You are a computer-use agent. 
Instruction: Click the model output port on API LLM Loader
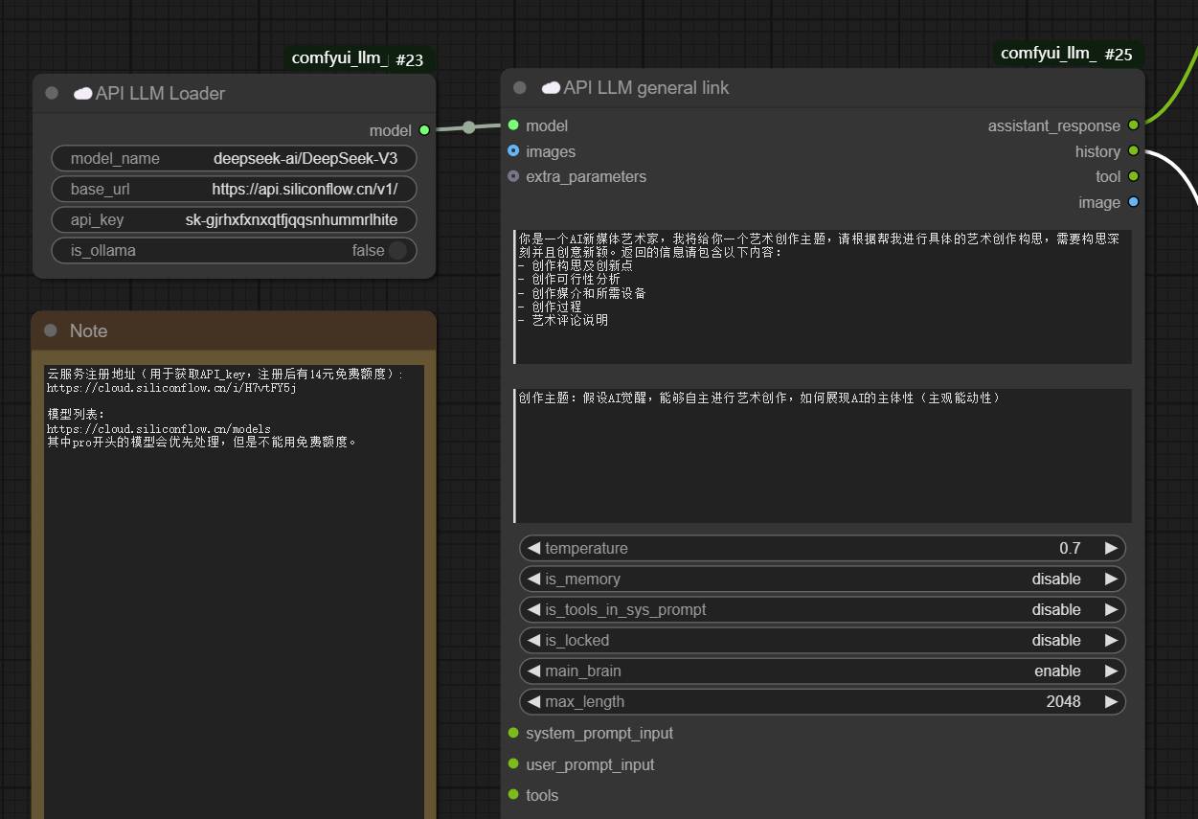coord(424,130)
